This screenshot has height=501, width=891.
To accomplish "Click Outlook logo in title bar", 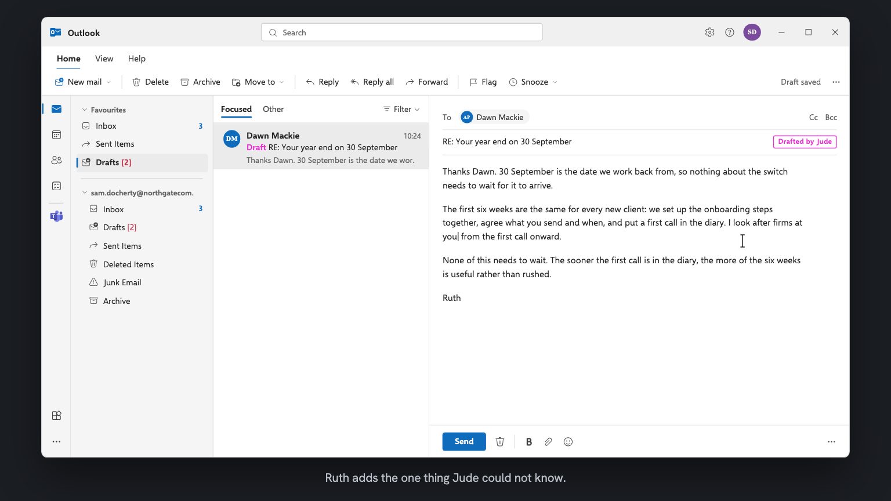I will click(x=56, y=32).
